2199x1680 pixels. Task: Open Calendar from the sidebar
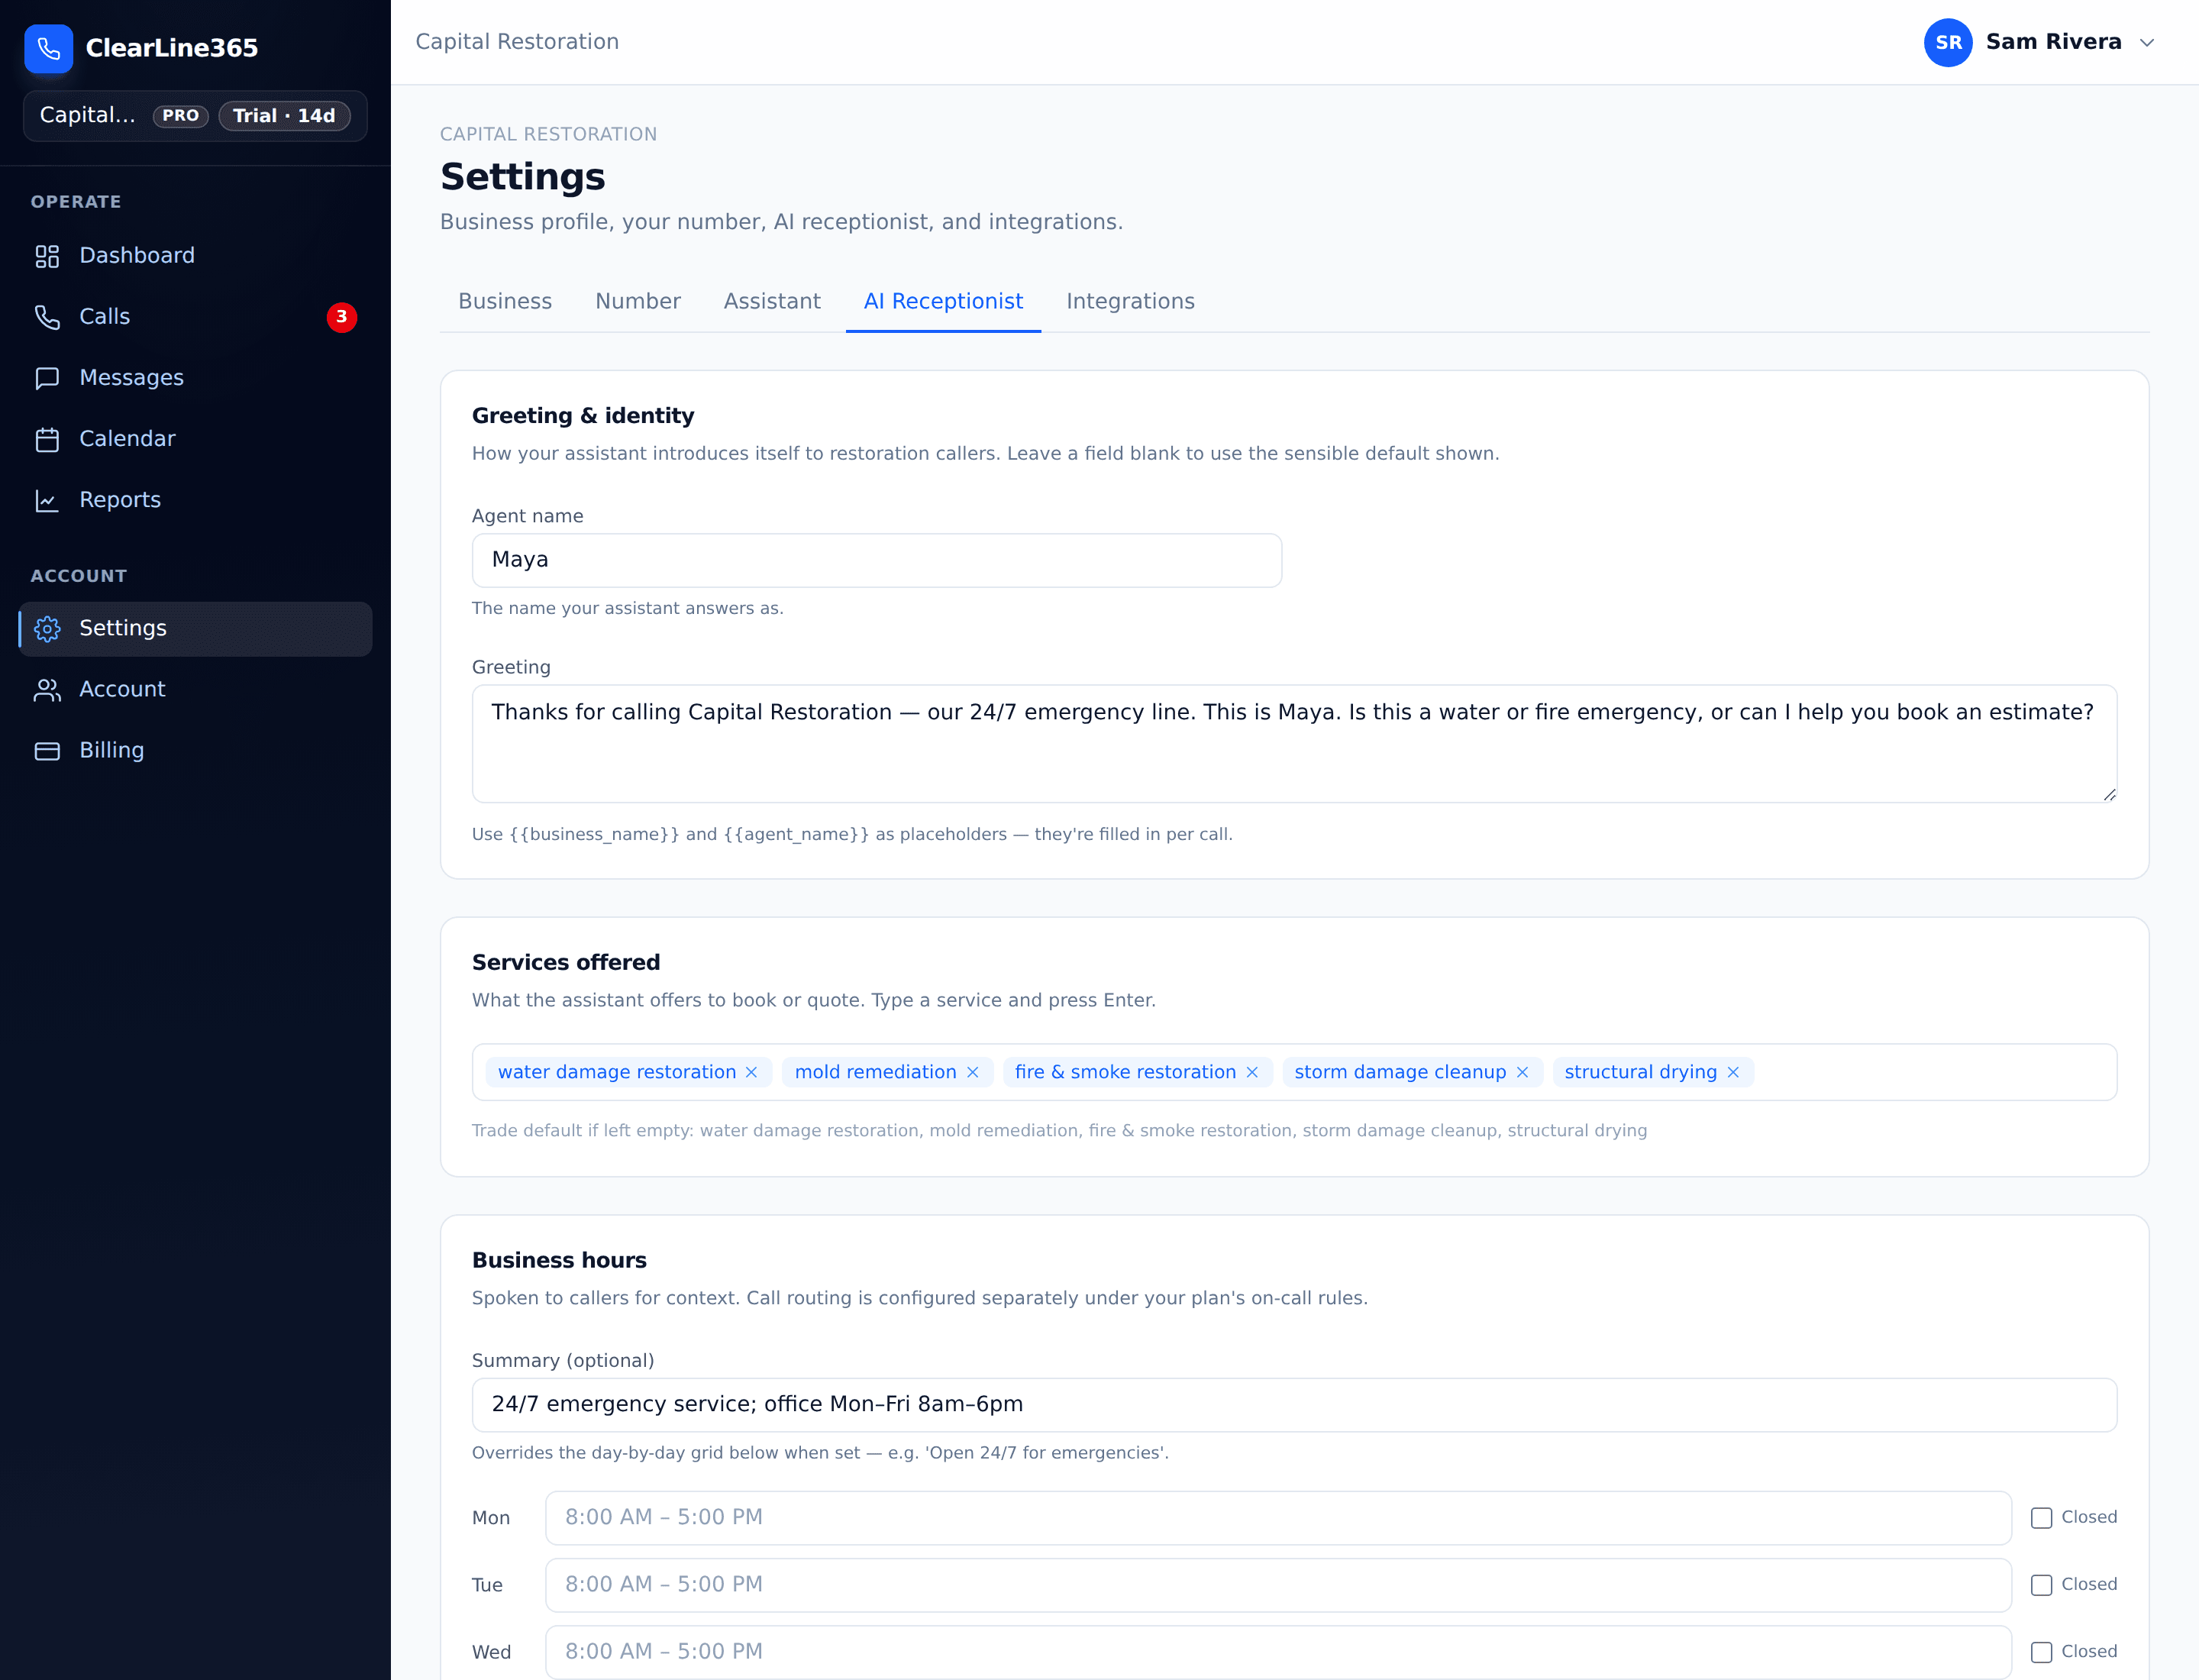(x=195, y=439)
